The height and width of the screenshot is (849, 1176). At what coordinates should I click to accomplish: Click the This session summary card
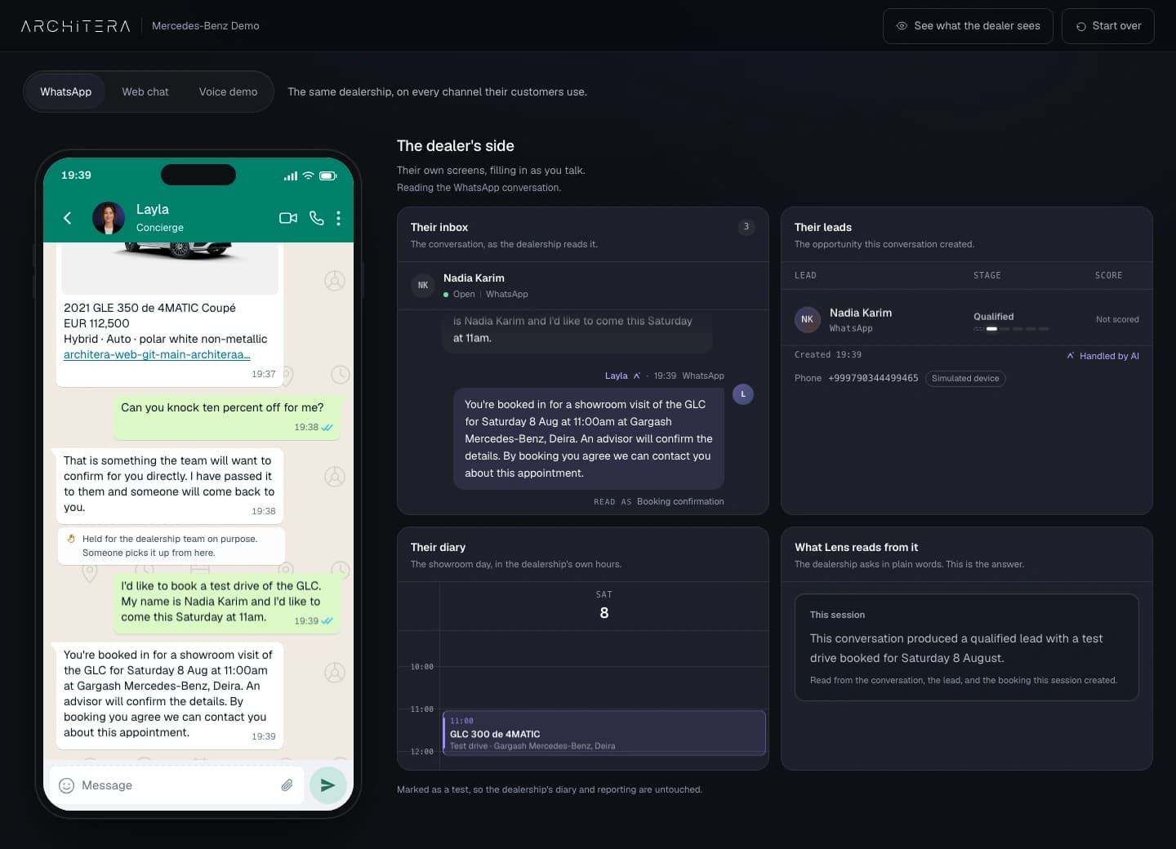click(x=967, y=647)
